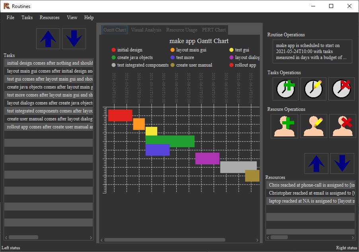Click the Resources list scroll right arrow

click(x=353, y=238)
